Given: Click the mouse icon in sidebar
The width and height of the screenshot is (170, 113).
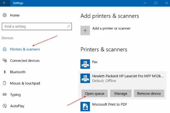Looking at the screenshot, I should 4,83.
